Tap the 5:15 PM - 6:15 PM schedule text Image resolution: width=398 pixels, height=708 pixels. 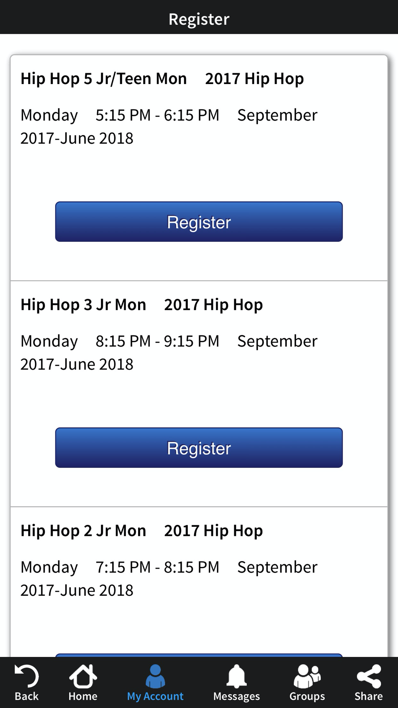tap(157, 115)
